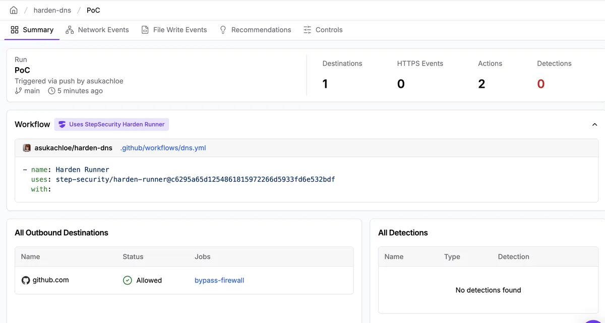Click the Uses StepSecurity Harden Runner badge
This screenshot has width=605, height=323.
point(112,124)
